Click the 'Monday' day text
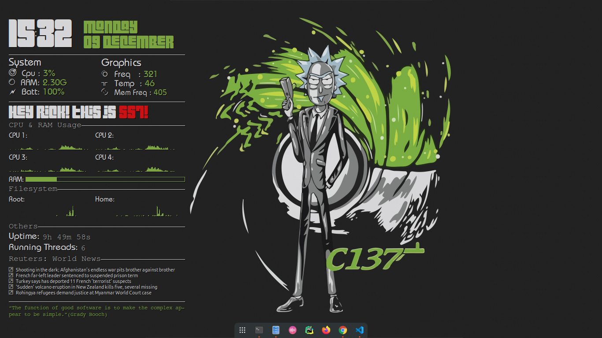The image size is (602, 338). pos(111,27)
